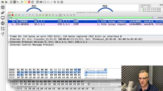Open the snapshots manager clock icon
This screenshot has height=91, width=163.
11,2
